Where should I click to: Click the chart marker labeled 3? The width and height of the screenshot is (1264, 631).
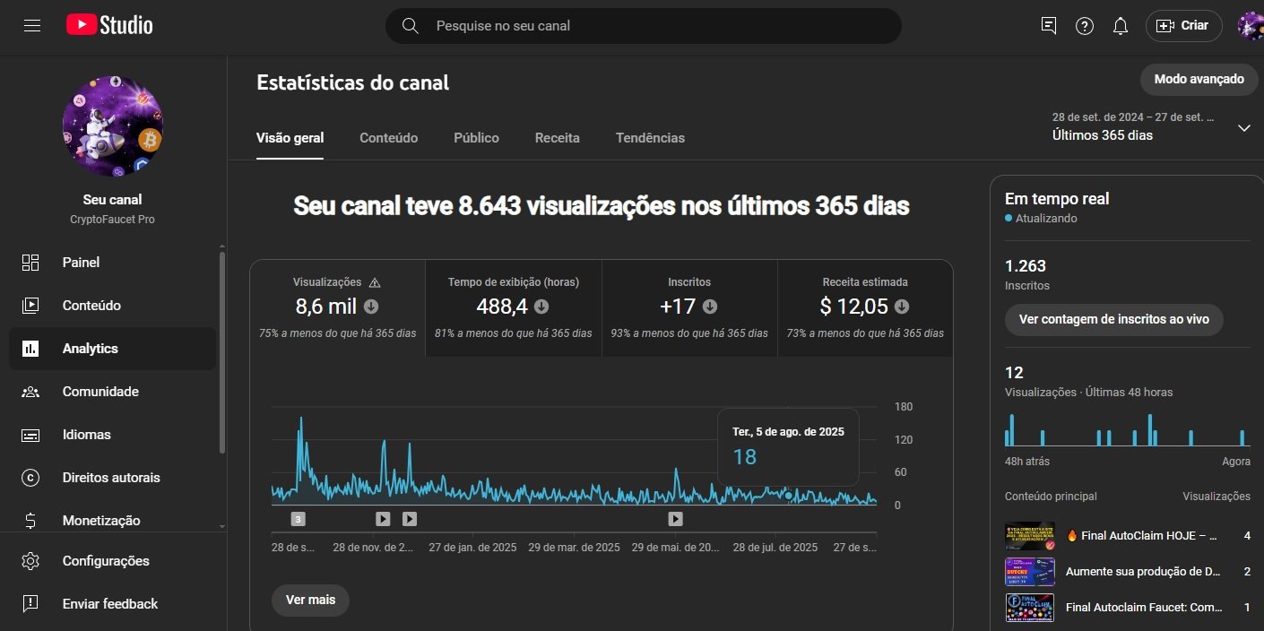[299, 518]
